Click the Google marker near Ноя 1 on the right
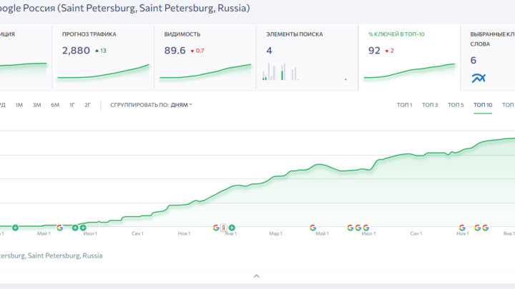 462,228
